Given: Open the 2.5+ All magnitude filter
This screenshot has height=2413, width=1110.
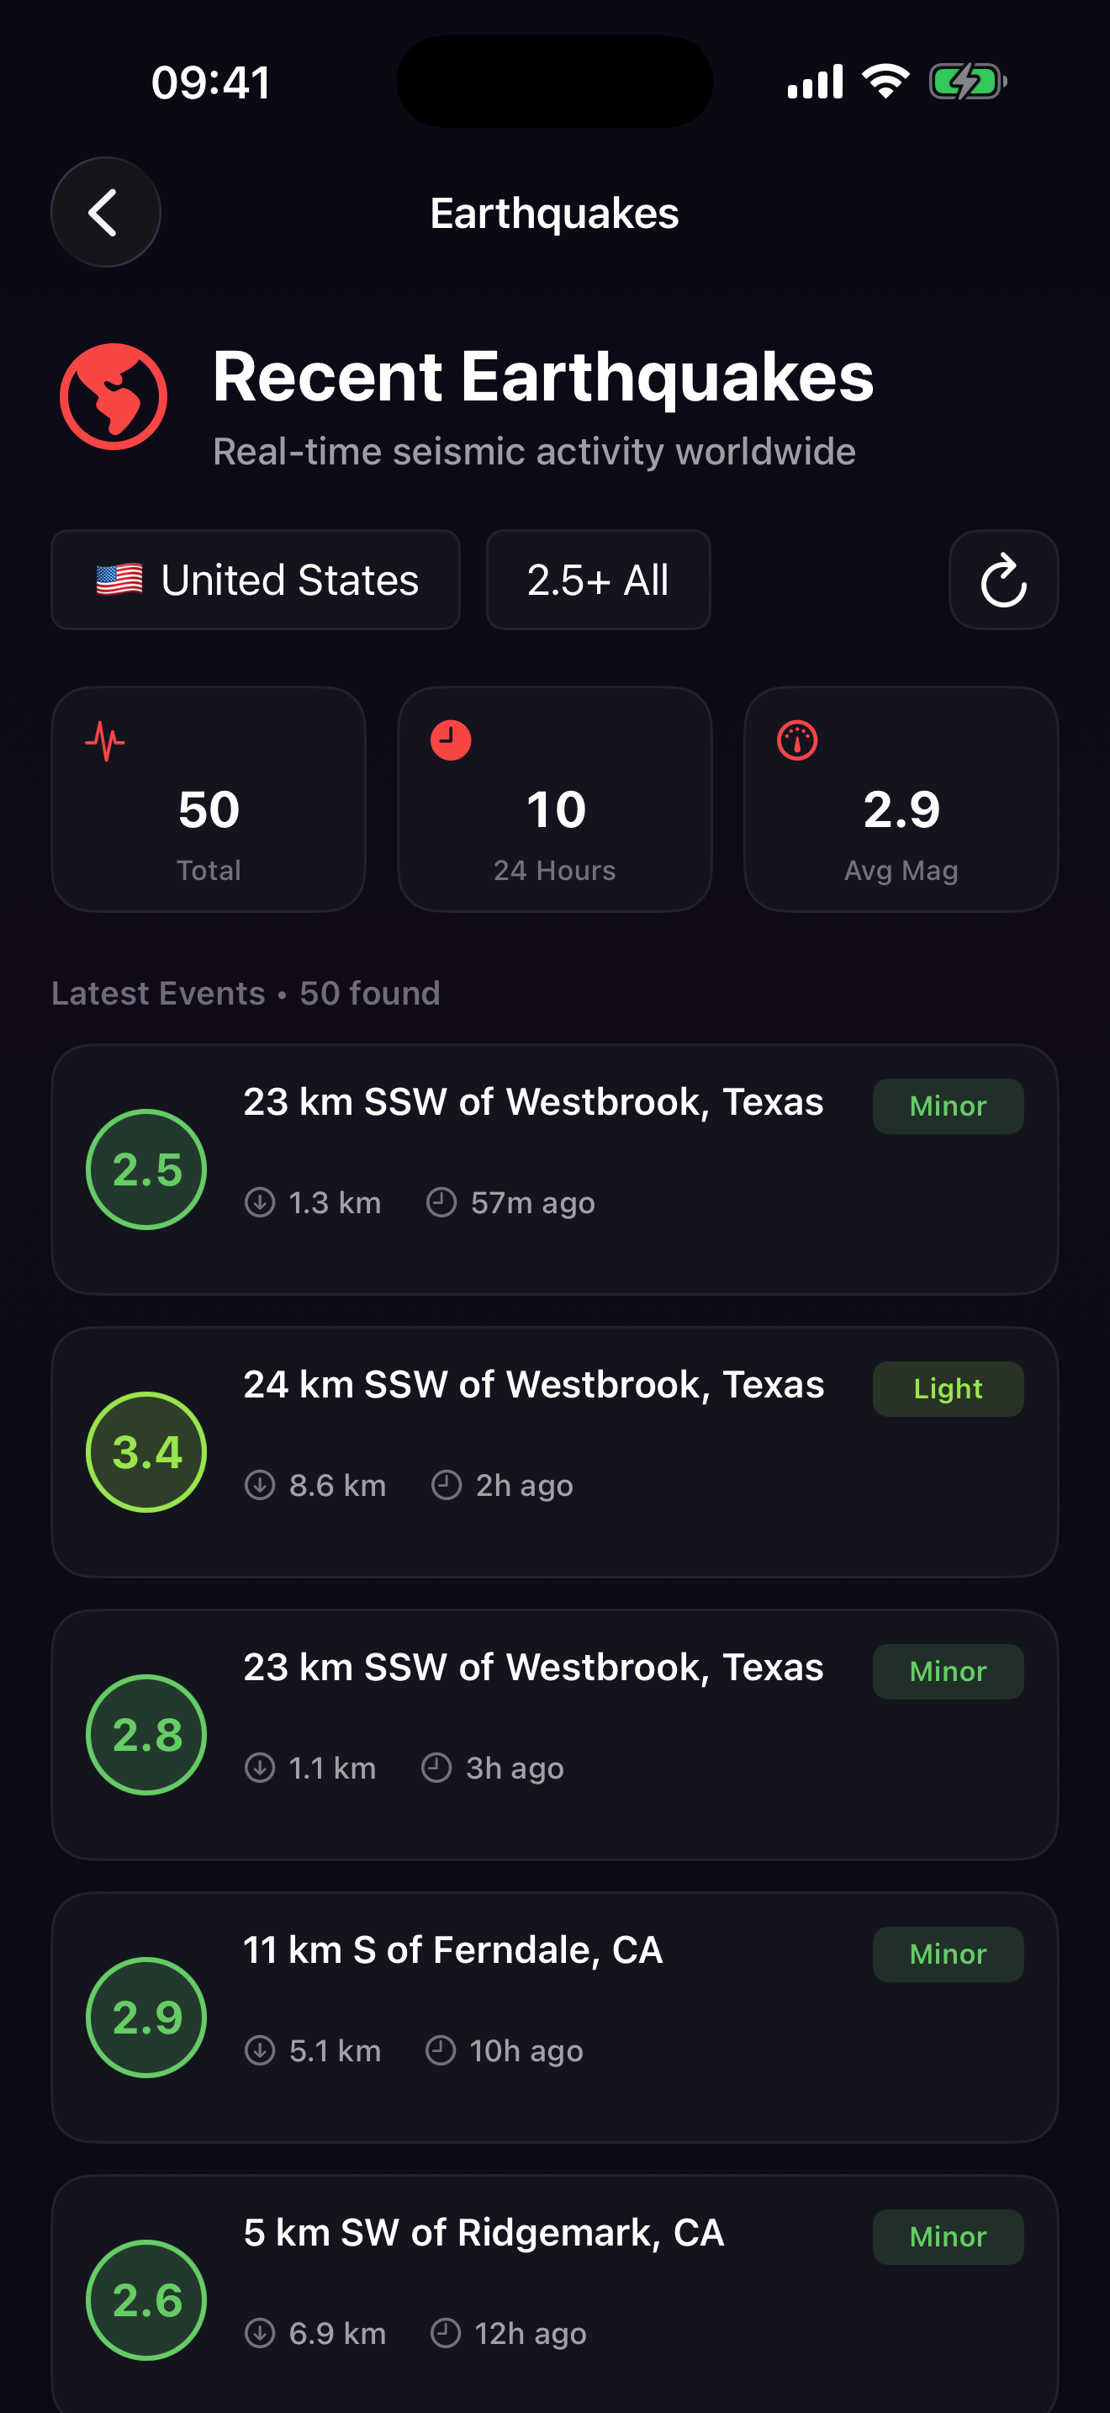Looking at the screenshot, I should click(x=598, y=580).
